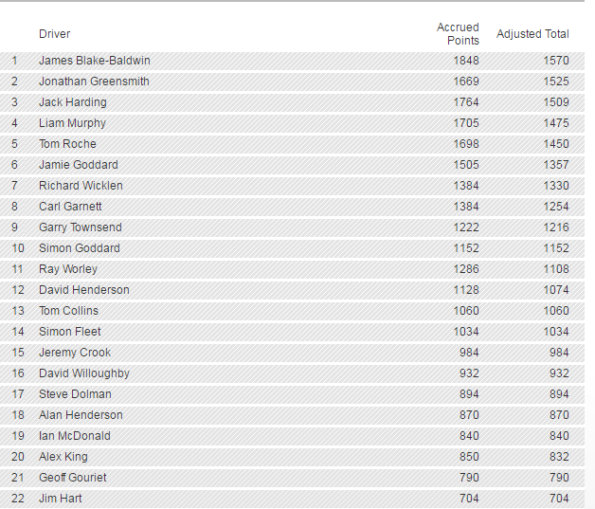Open Liam Murphy's row
Screen dimensions: 595x509
tap(72, 123)
